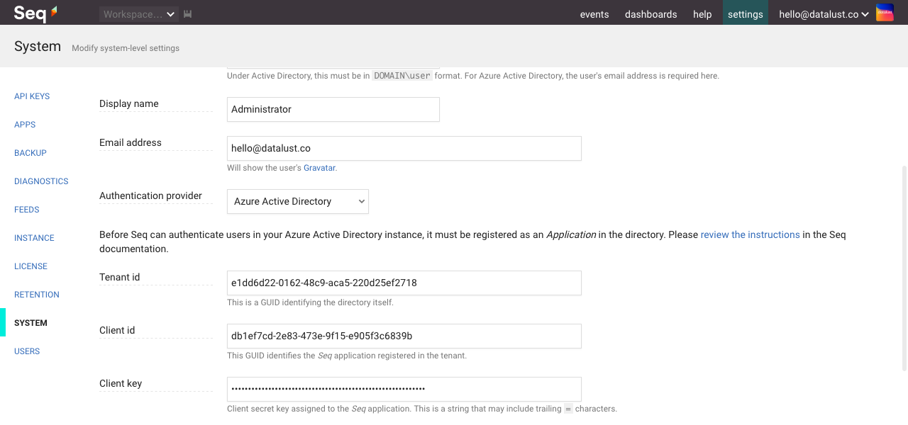Go to events in the top navigation
The width and height of the screenshot is (908, 425).
click(x=594, y=14)
